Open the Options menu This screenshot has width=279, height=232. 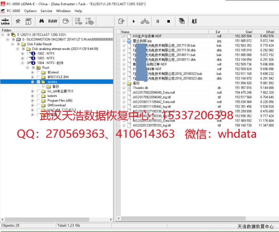[30, 11]
